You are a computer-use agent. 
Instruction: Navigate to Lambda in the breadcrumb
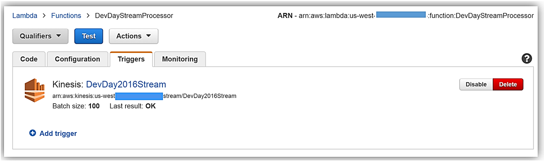coord(25,16)
